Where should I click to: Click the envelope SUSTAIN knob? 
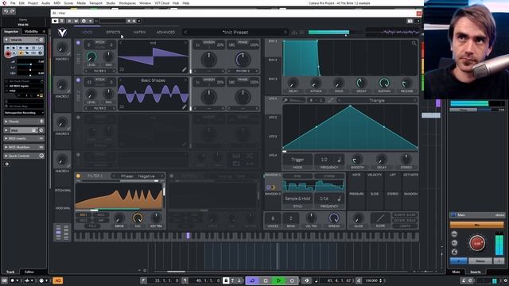click(384, 83)
